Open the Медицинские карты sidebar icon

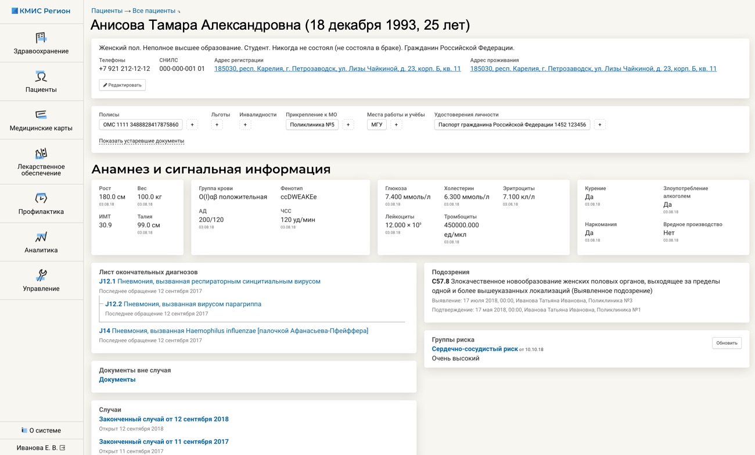[x=41, y=115]
